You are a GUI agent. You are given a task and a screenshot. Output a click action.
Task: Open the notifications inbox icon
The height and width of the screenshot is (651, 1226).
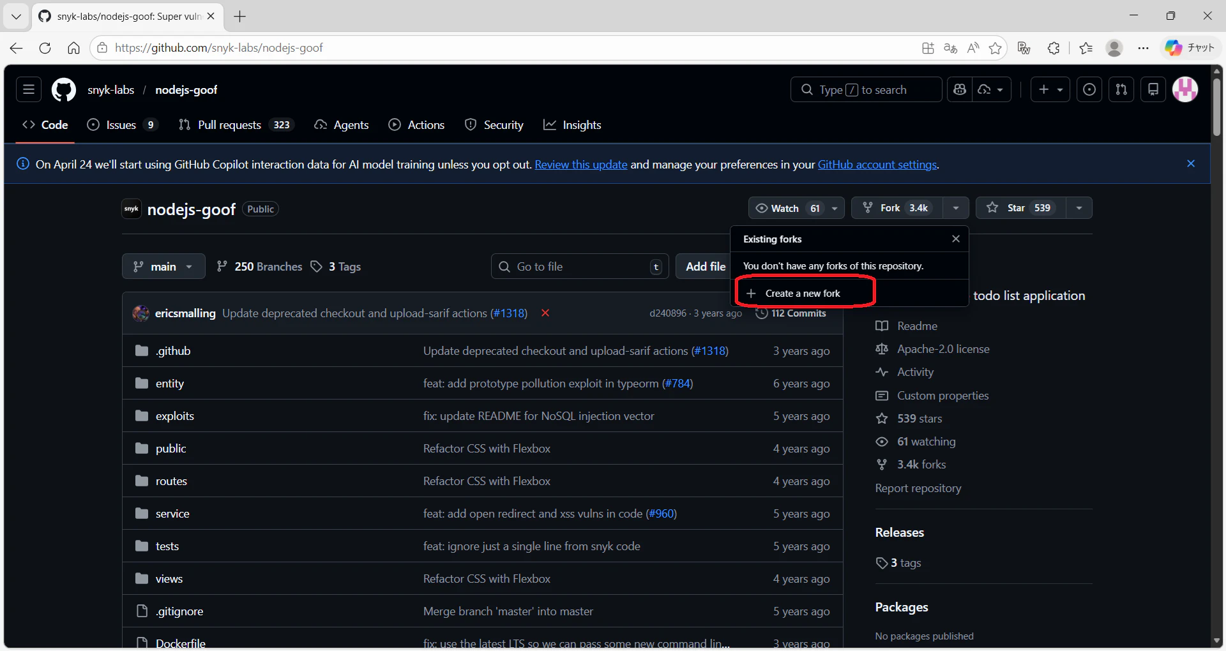click(1153, 90)
